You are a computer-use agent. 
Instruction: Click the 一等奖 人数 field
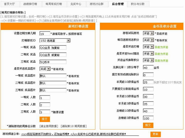[45, 97]
